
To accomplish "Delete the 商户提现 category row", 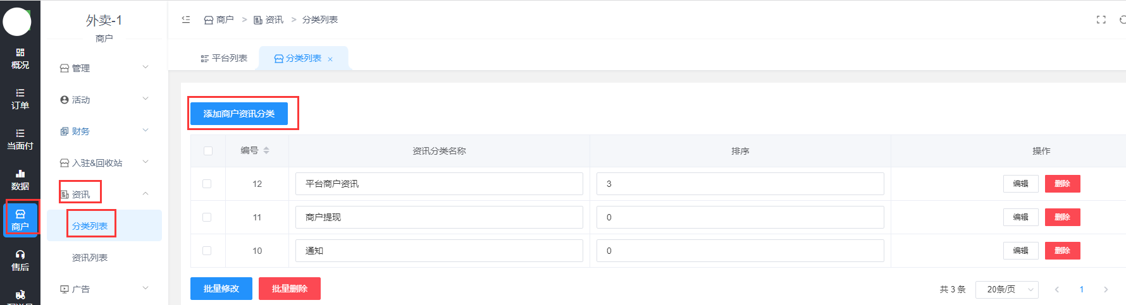I will pos(1062,217).
